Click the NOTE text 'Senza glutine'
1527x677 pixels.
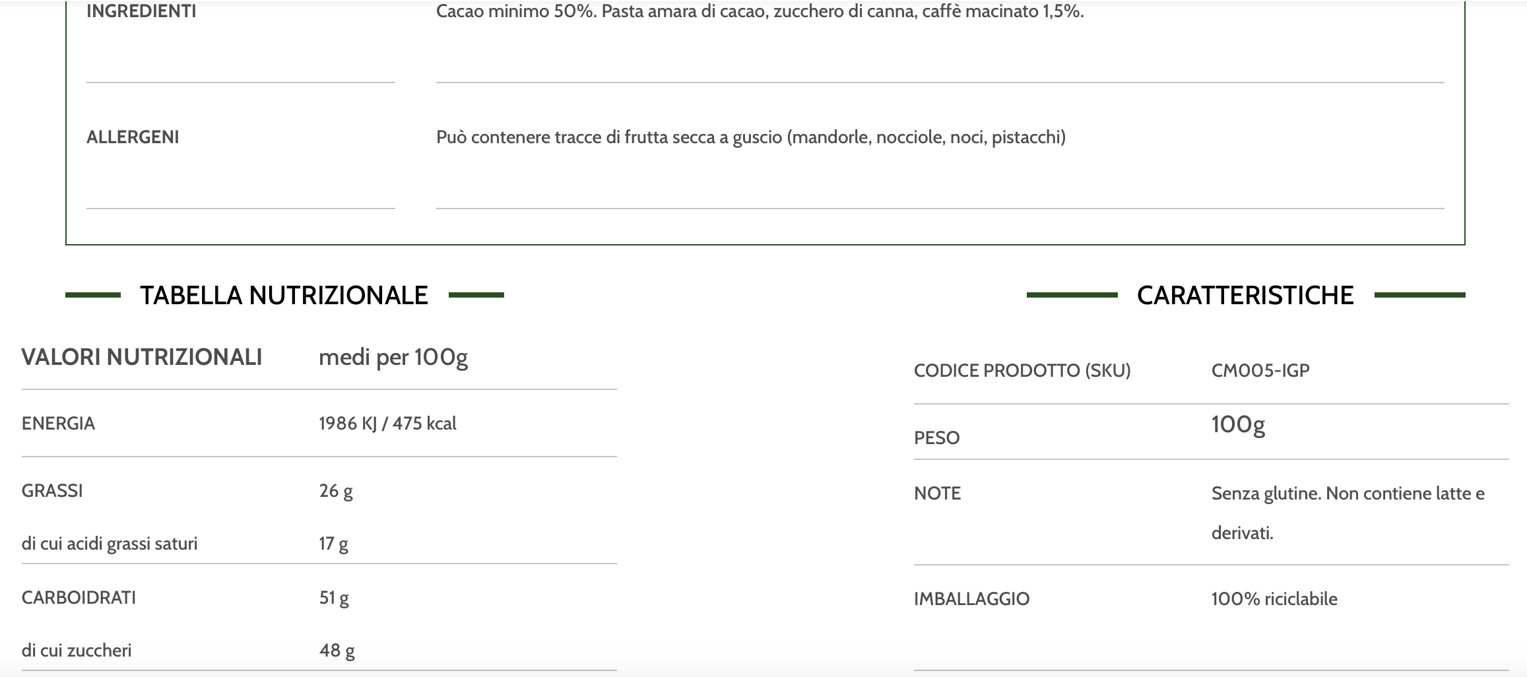[x=1348, y=494]
